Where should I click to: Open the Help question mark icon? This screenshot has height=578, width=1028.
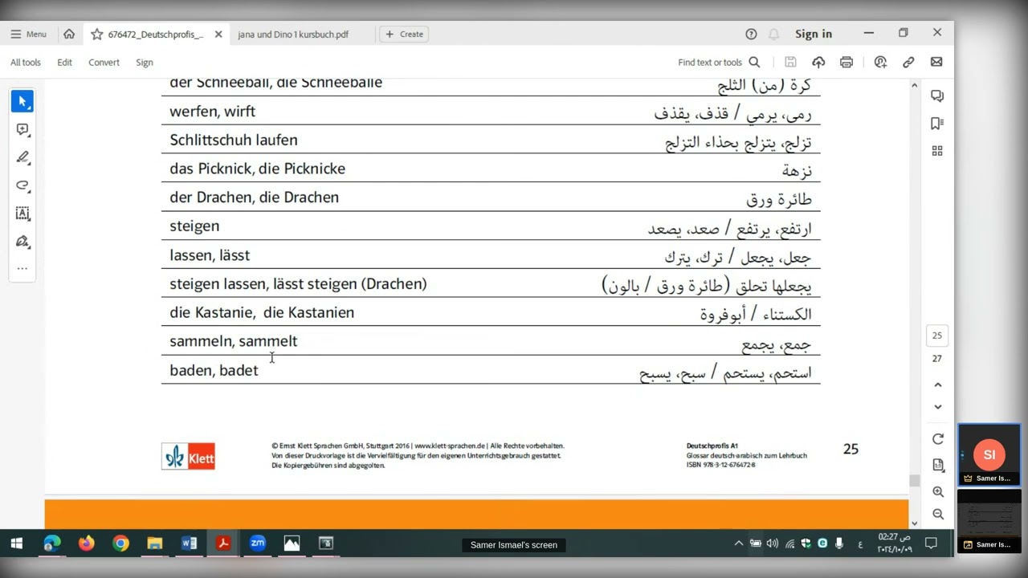coord(751,35)
